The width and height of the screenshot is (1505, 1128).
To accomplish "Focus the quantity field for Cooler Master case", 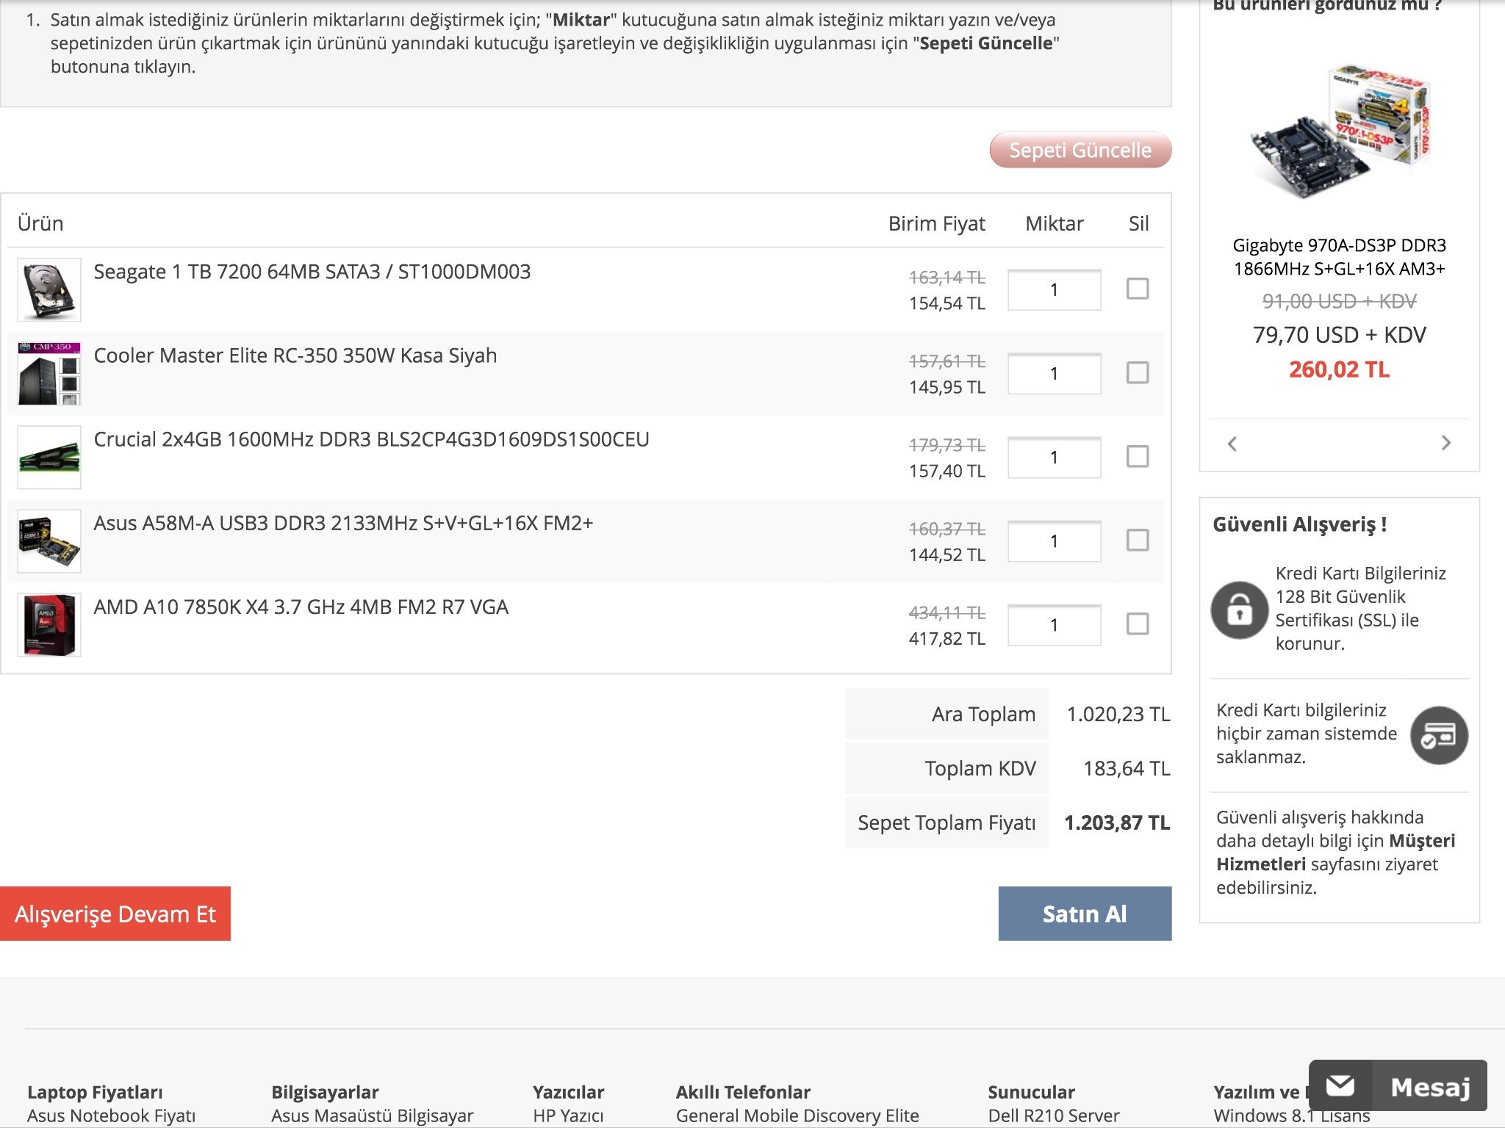I will click(x=1054, y=373).
